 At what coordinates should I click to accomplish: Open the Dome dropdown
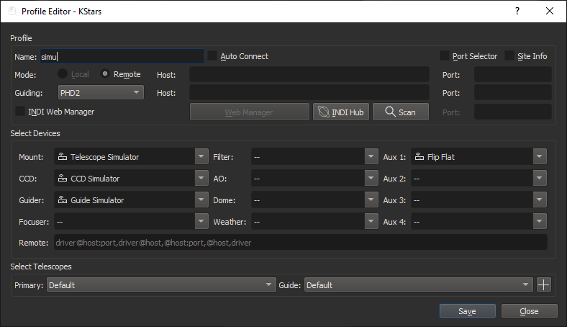point(314,200)
